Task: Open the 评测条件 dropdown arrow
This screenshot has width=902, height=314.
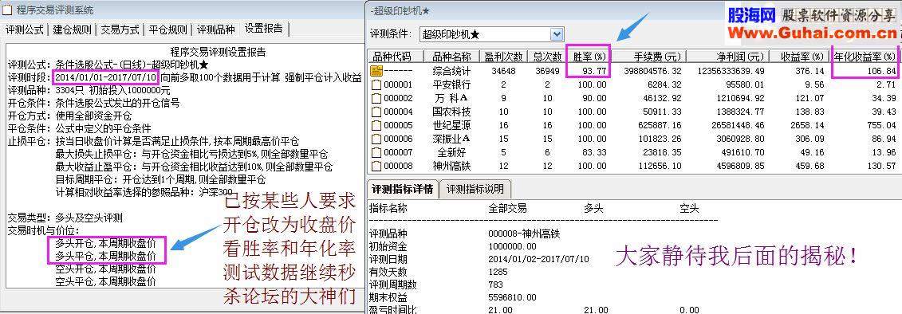Action: [x=556, y=34]
